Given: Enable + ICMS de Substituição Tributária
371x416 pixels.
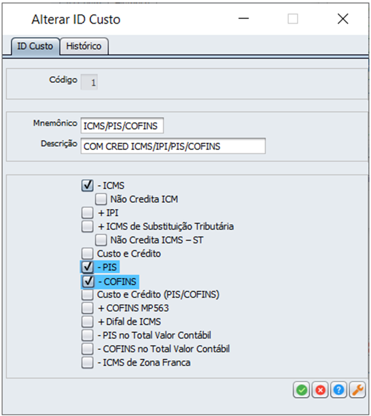Looking at the screenshot, I should pyautogui.click(x=88, y=226).
